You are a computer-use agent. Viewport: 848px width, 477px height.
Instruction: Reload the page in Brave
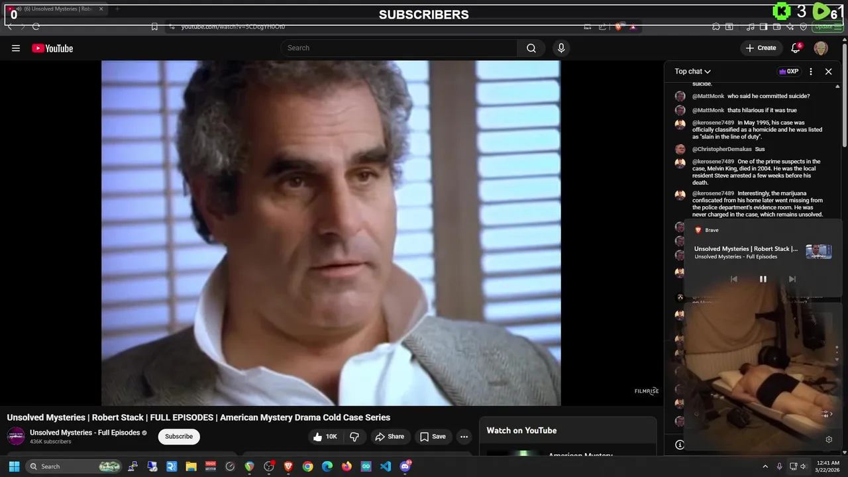36,26
